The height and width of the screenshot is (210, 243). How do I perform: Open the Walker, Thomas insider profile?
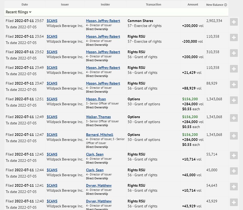point(98,117)
